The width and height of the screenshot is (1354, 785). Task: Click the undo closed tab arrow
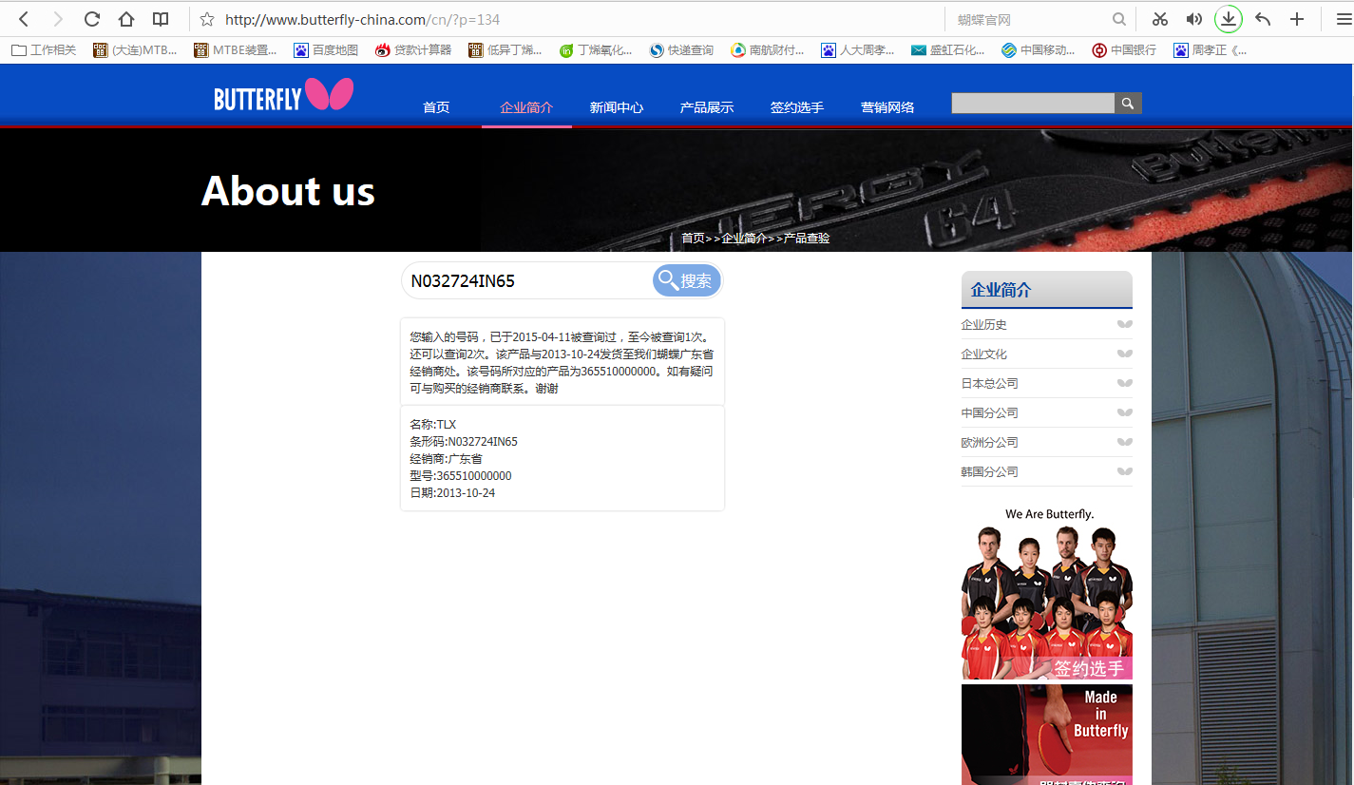[x=1263, y=19]
